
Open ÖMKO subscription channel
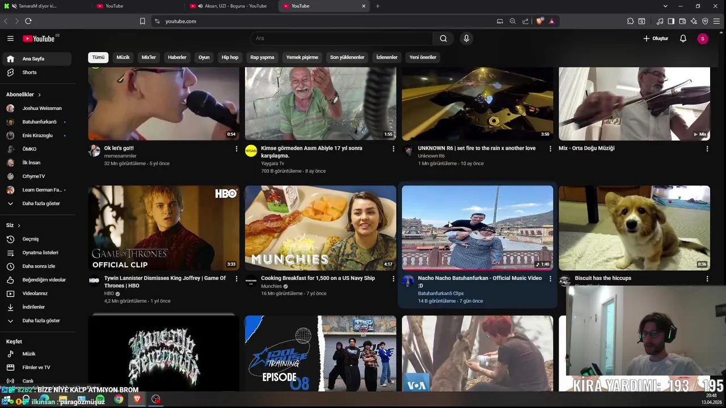[36, 149]
